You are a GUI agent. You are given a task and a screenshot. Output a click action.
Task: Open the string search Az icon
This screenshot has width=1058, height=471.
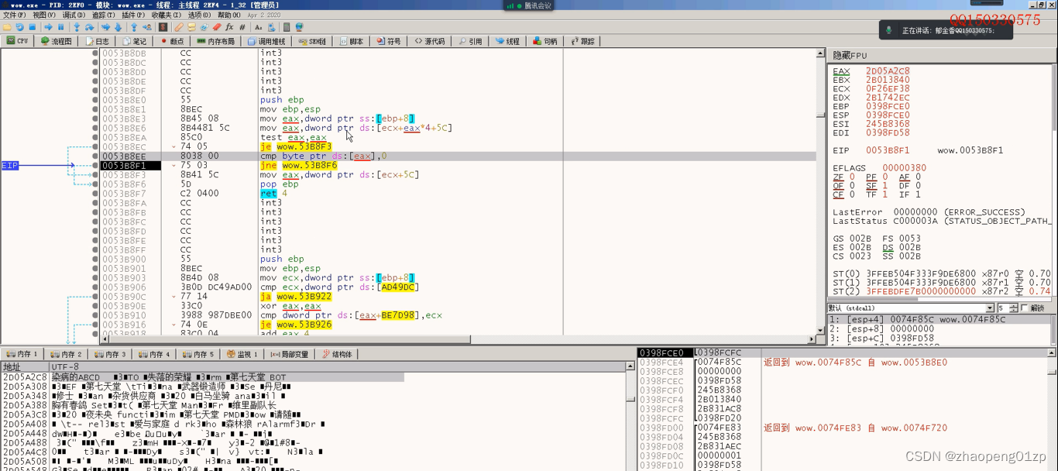pos(259,26)
